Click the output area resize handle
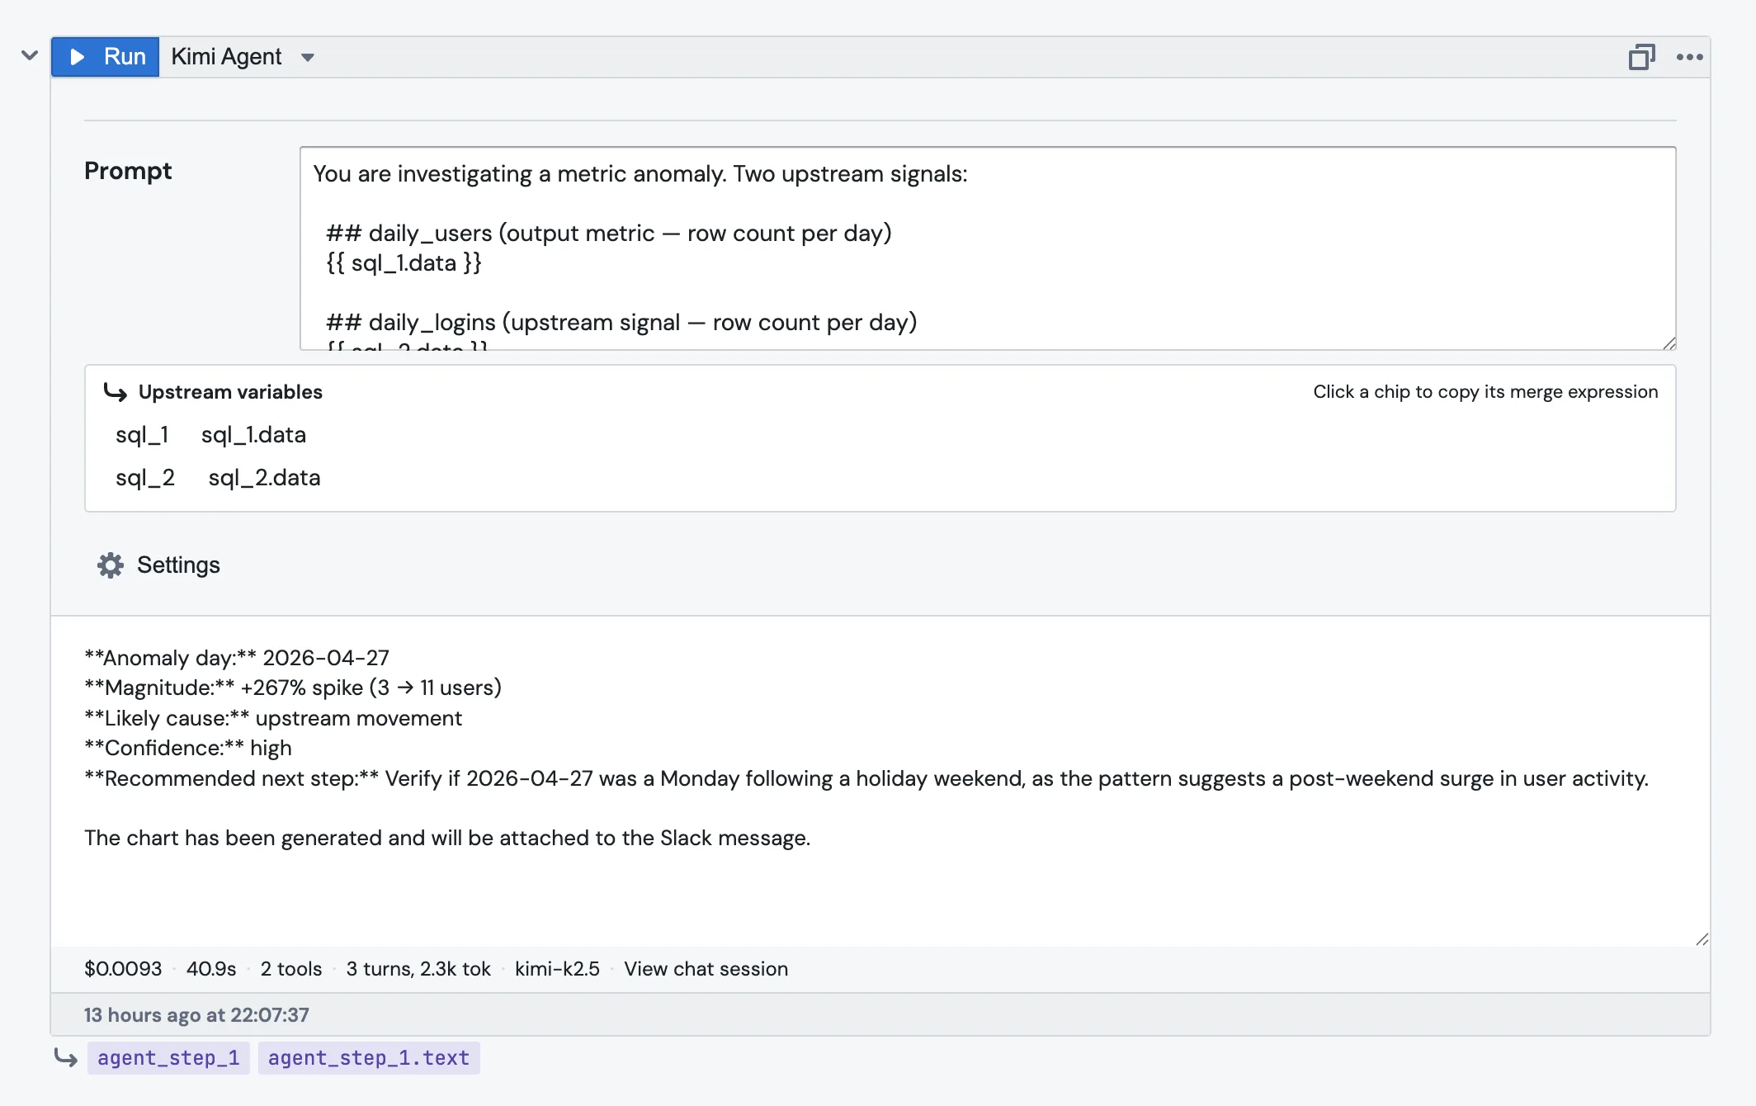The width and height of the screenshot is (1756, 1106). point(1702,939)
